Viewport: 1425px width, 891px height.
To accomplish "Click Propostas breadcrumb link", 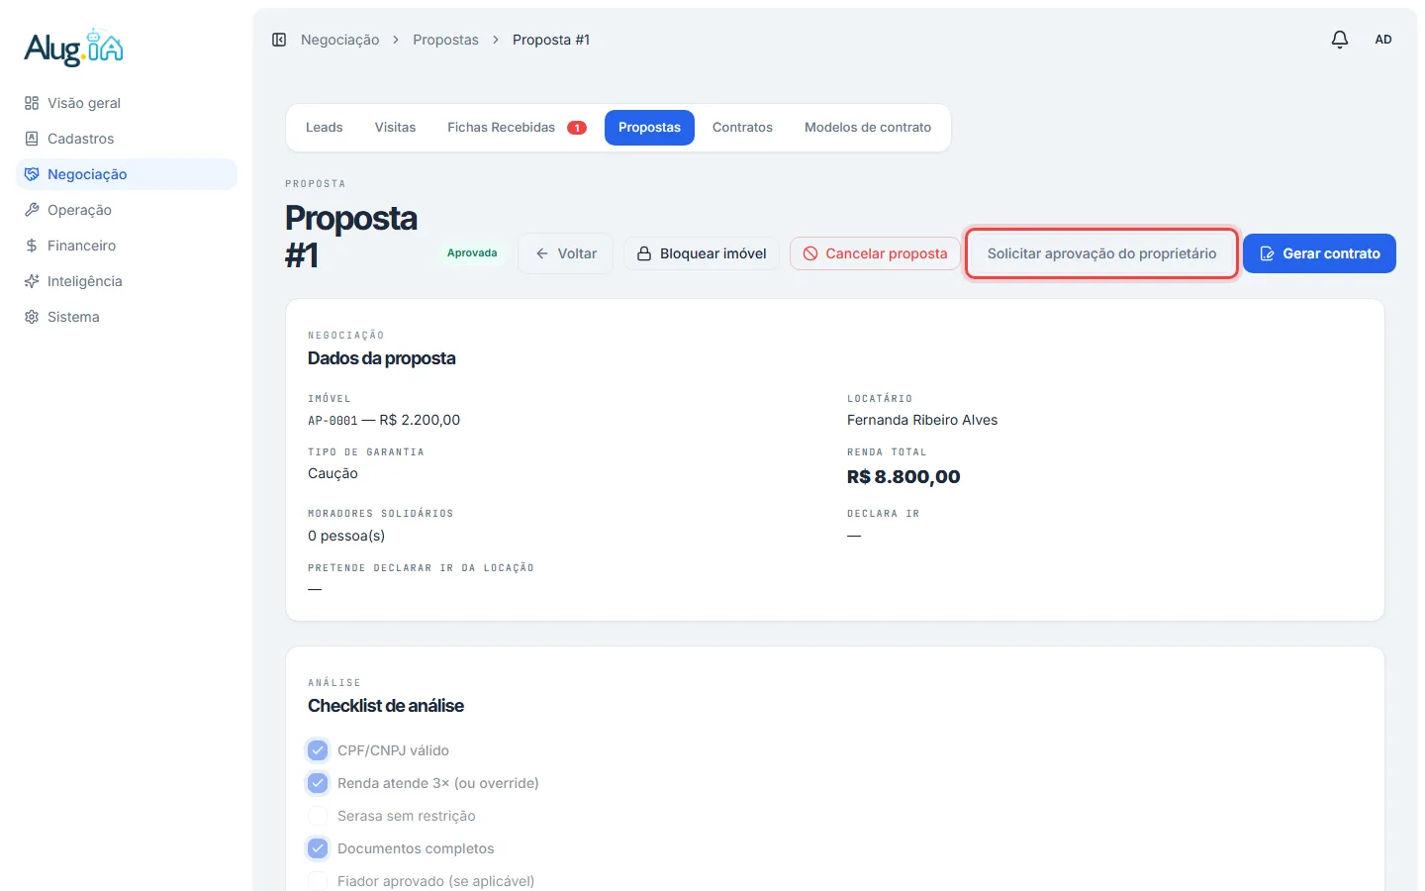I will tap(445, 40).
